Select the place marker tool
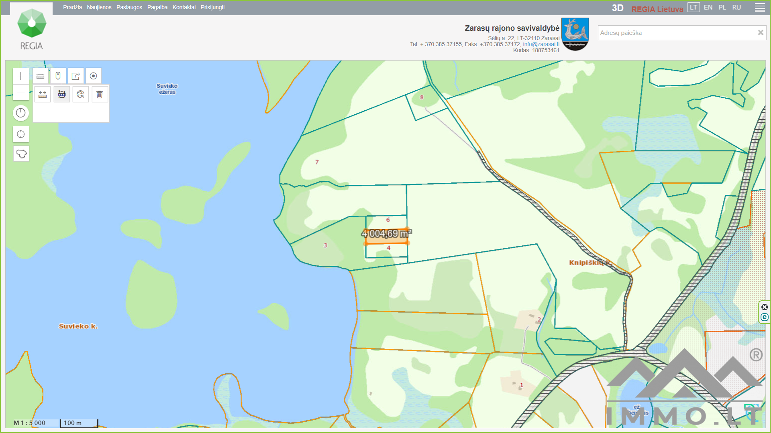The height and width of the screenshot is (433, 771). (58, 76)
